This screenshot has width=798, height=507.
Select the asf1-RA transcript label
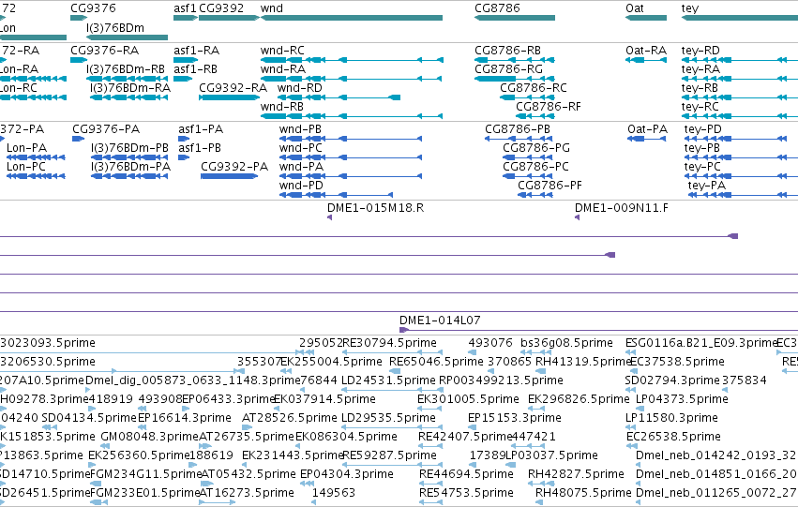click(196, 51)
